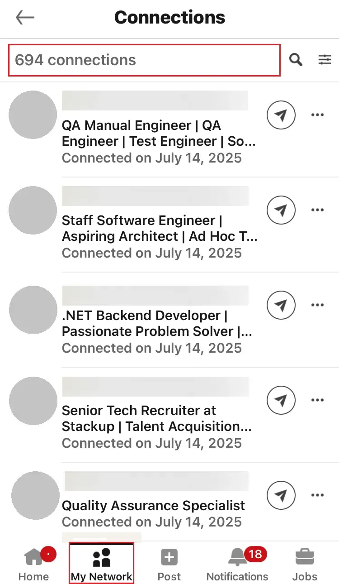Image resolution: width=339 pixels, height=584 pixels.
Task: Open options for the Quality Assurance Specialist
Action: click(318, 495)
